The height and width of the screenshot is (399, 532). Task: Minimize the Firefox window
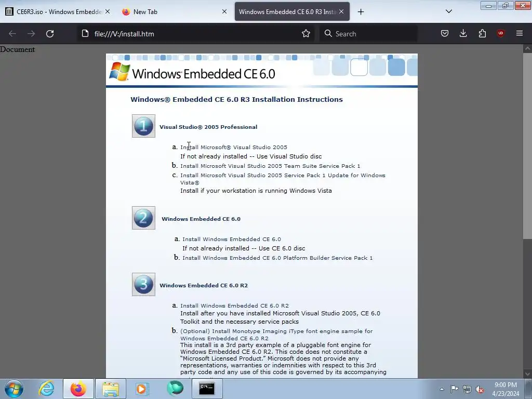click(x=488, y=5)
